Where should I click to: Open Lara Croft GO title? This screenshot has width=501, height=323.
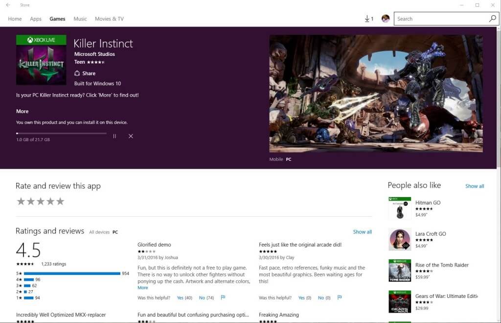[x=431, y=234]
